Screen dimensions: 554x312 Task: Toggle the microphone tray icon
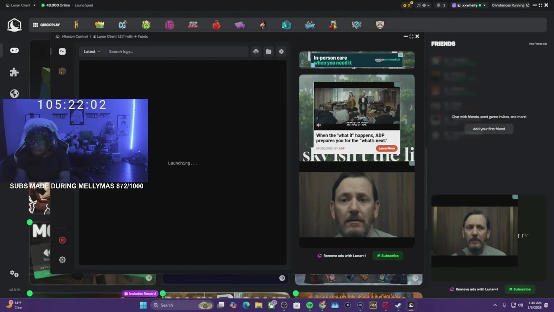(504, 305)
